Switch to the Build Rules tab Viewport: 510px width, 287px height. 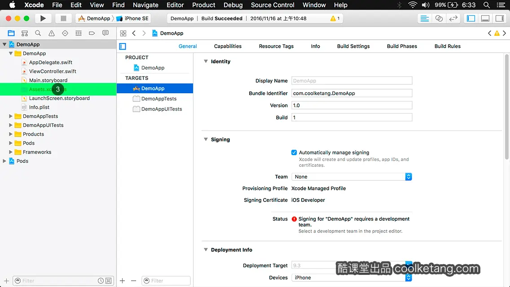click(447, 46)
